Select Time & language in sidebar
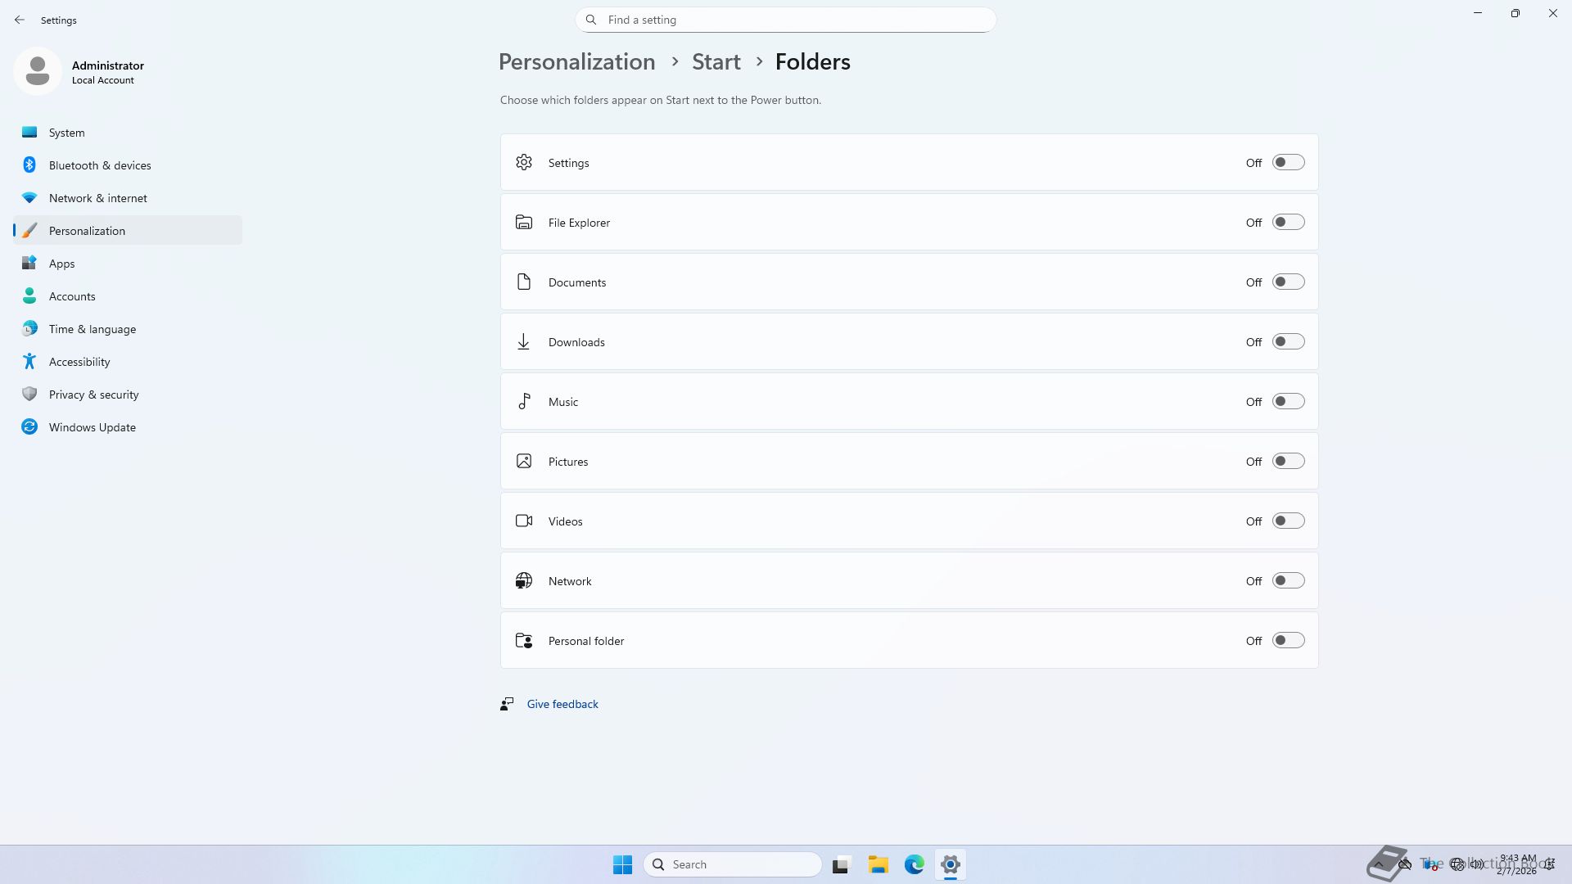The image size is (1572, 884). click(x=92, y=329)
